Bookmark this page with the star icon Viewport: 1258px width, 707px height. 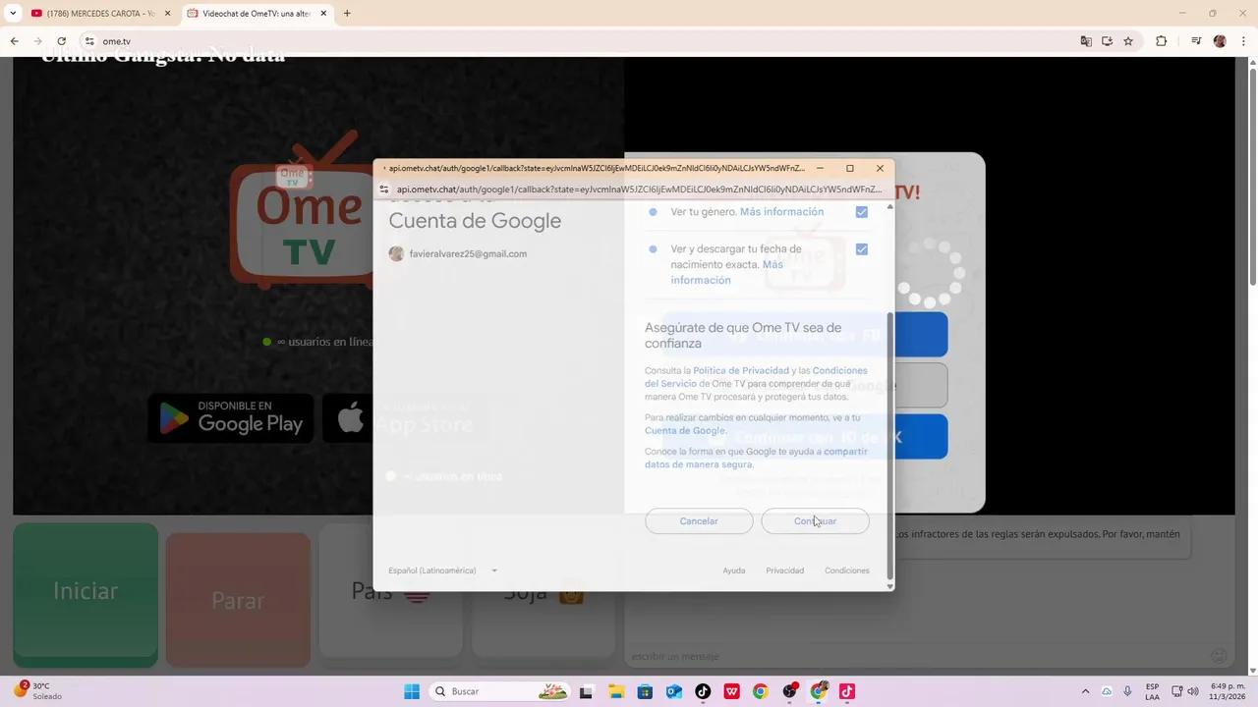coord(1128,41)
